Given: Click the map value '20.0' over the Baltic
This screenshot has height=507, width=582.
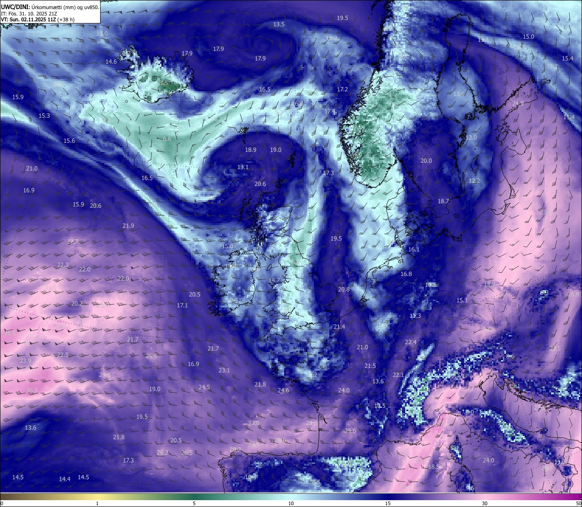Looking at the screenshot, I should (426, 161).
